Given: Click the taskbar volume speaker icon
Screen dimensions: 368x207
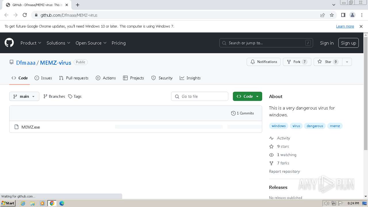Looking at the screenshot, I should click(327, 203).
